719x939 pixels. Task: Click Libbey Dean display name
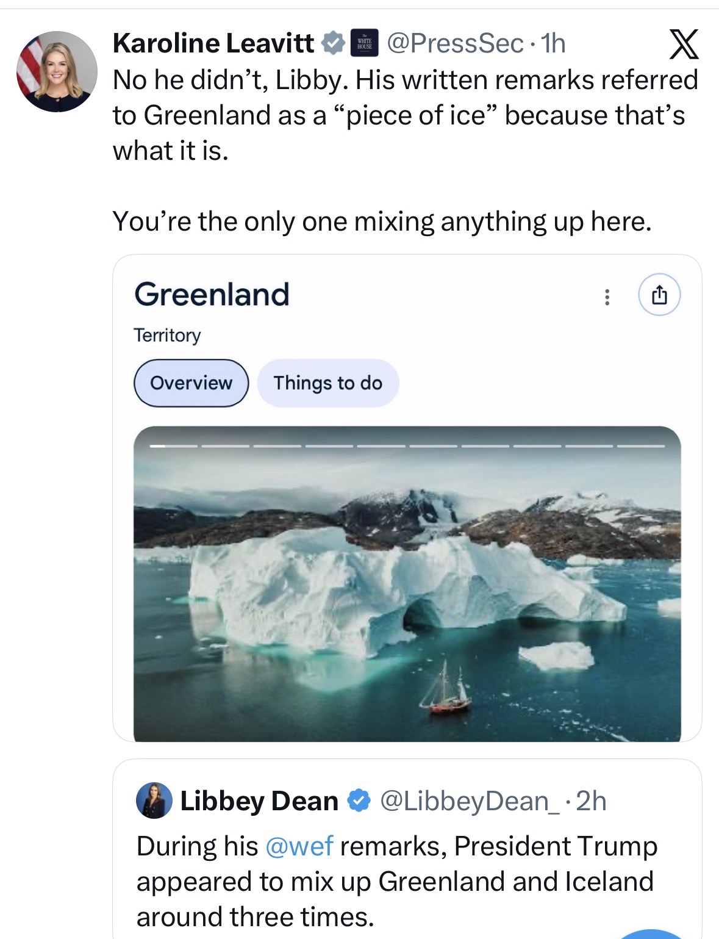click(259, 800)
